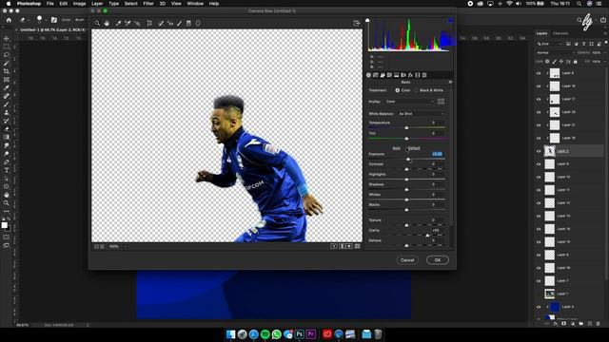This screenshot has height=342, width=609.
Task: Open the Calibration panel icon
Action: tap(418, 75)
